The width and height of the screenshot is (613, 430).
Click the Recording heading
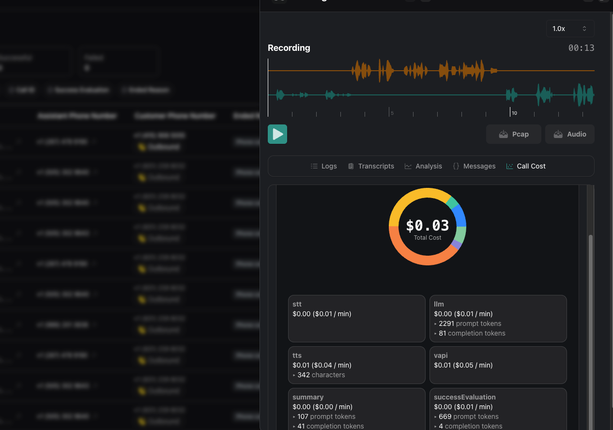[x=289, y=48]
